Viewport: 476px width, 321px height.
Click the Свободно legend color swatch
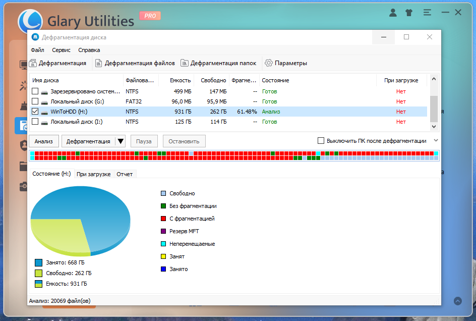[x=163, y=193]
